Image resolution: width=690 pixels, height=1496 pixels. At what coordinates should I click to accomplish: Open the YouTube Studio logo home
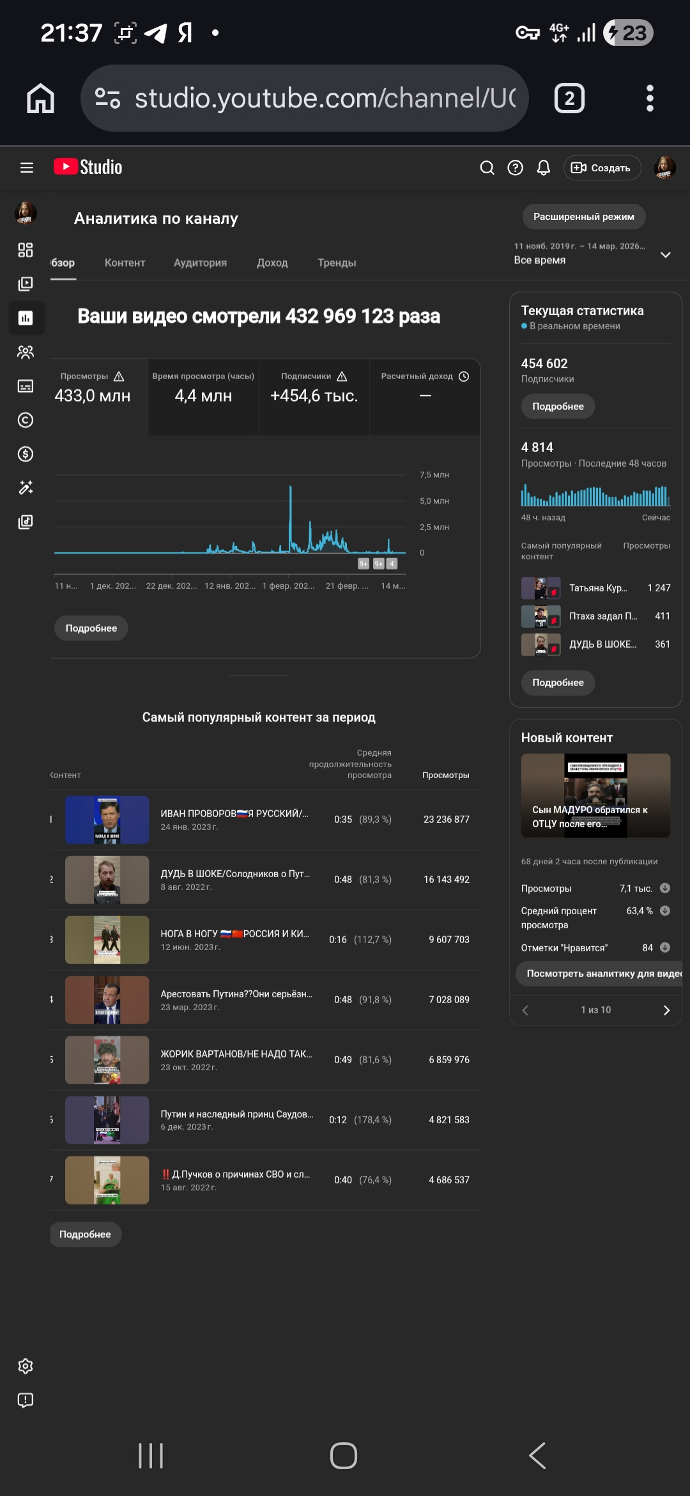[x=88, y=167]
